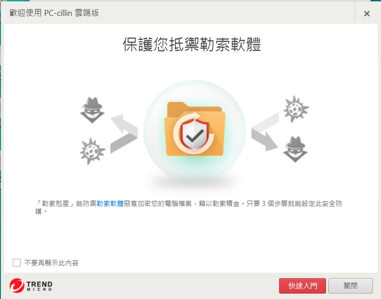The width and height of the screenshot is (381, 299).
Task: Click the top-left hacker with hat icon
Action: point(92,110)
